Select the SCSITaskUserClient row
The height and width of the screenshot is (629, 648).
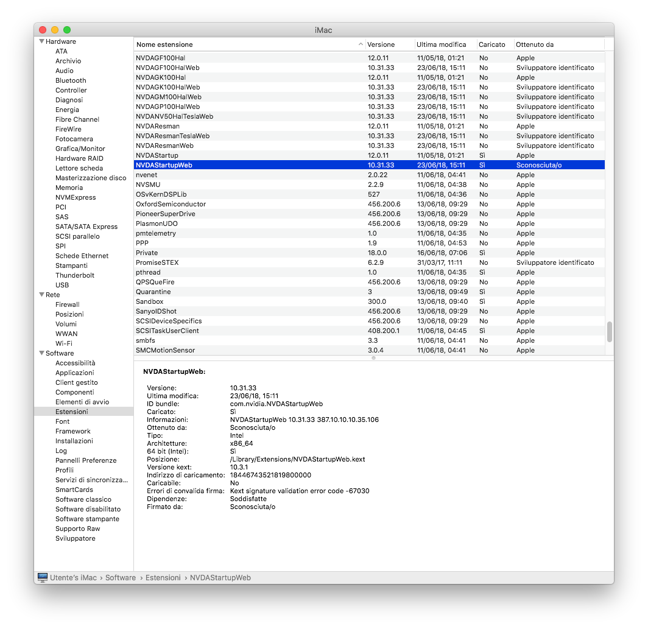pos(370,331)
